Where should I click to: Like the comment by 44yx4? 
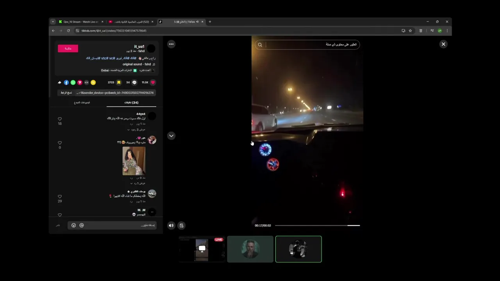pyautogui.click(x=60, y=119)
